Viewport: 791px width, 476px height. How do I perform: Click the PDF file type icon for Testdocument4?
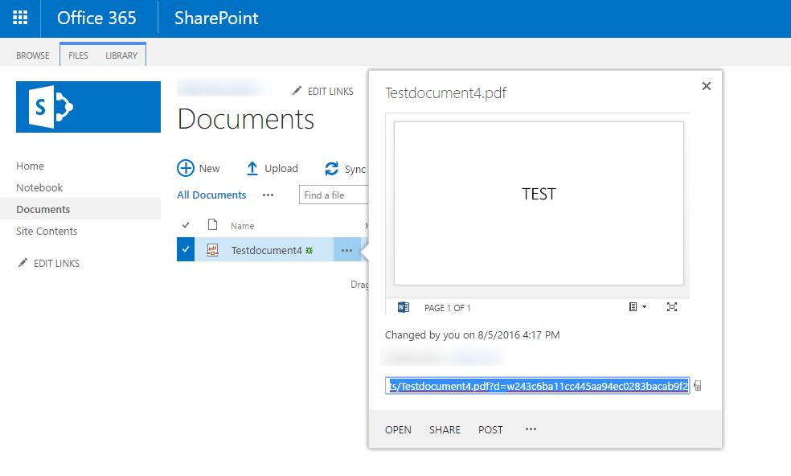tap(213, 249)
